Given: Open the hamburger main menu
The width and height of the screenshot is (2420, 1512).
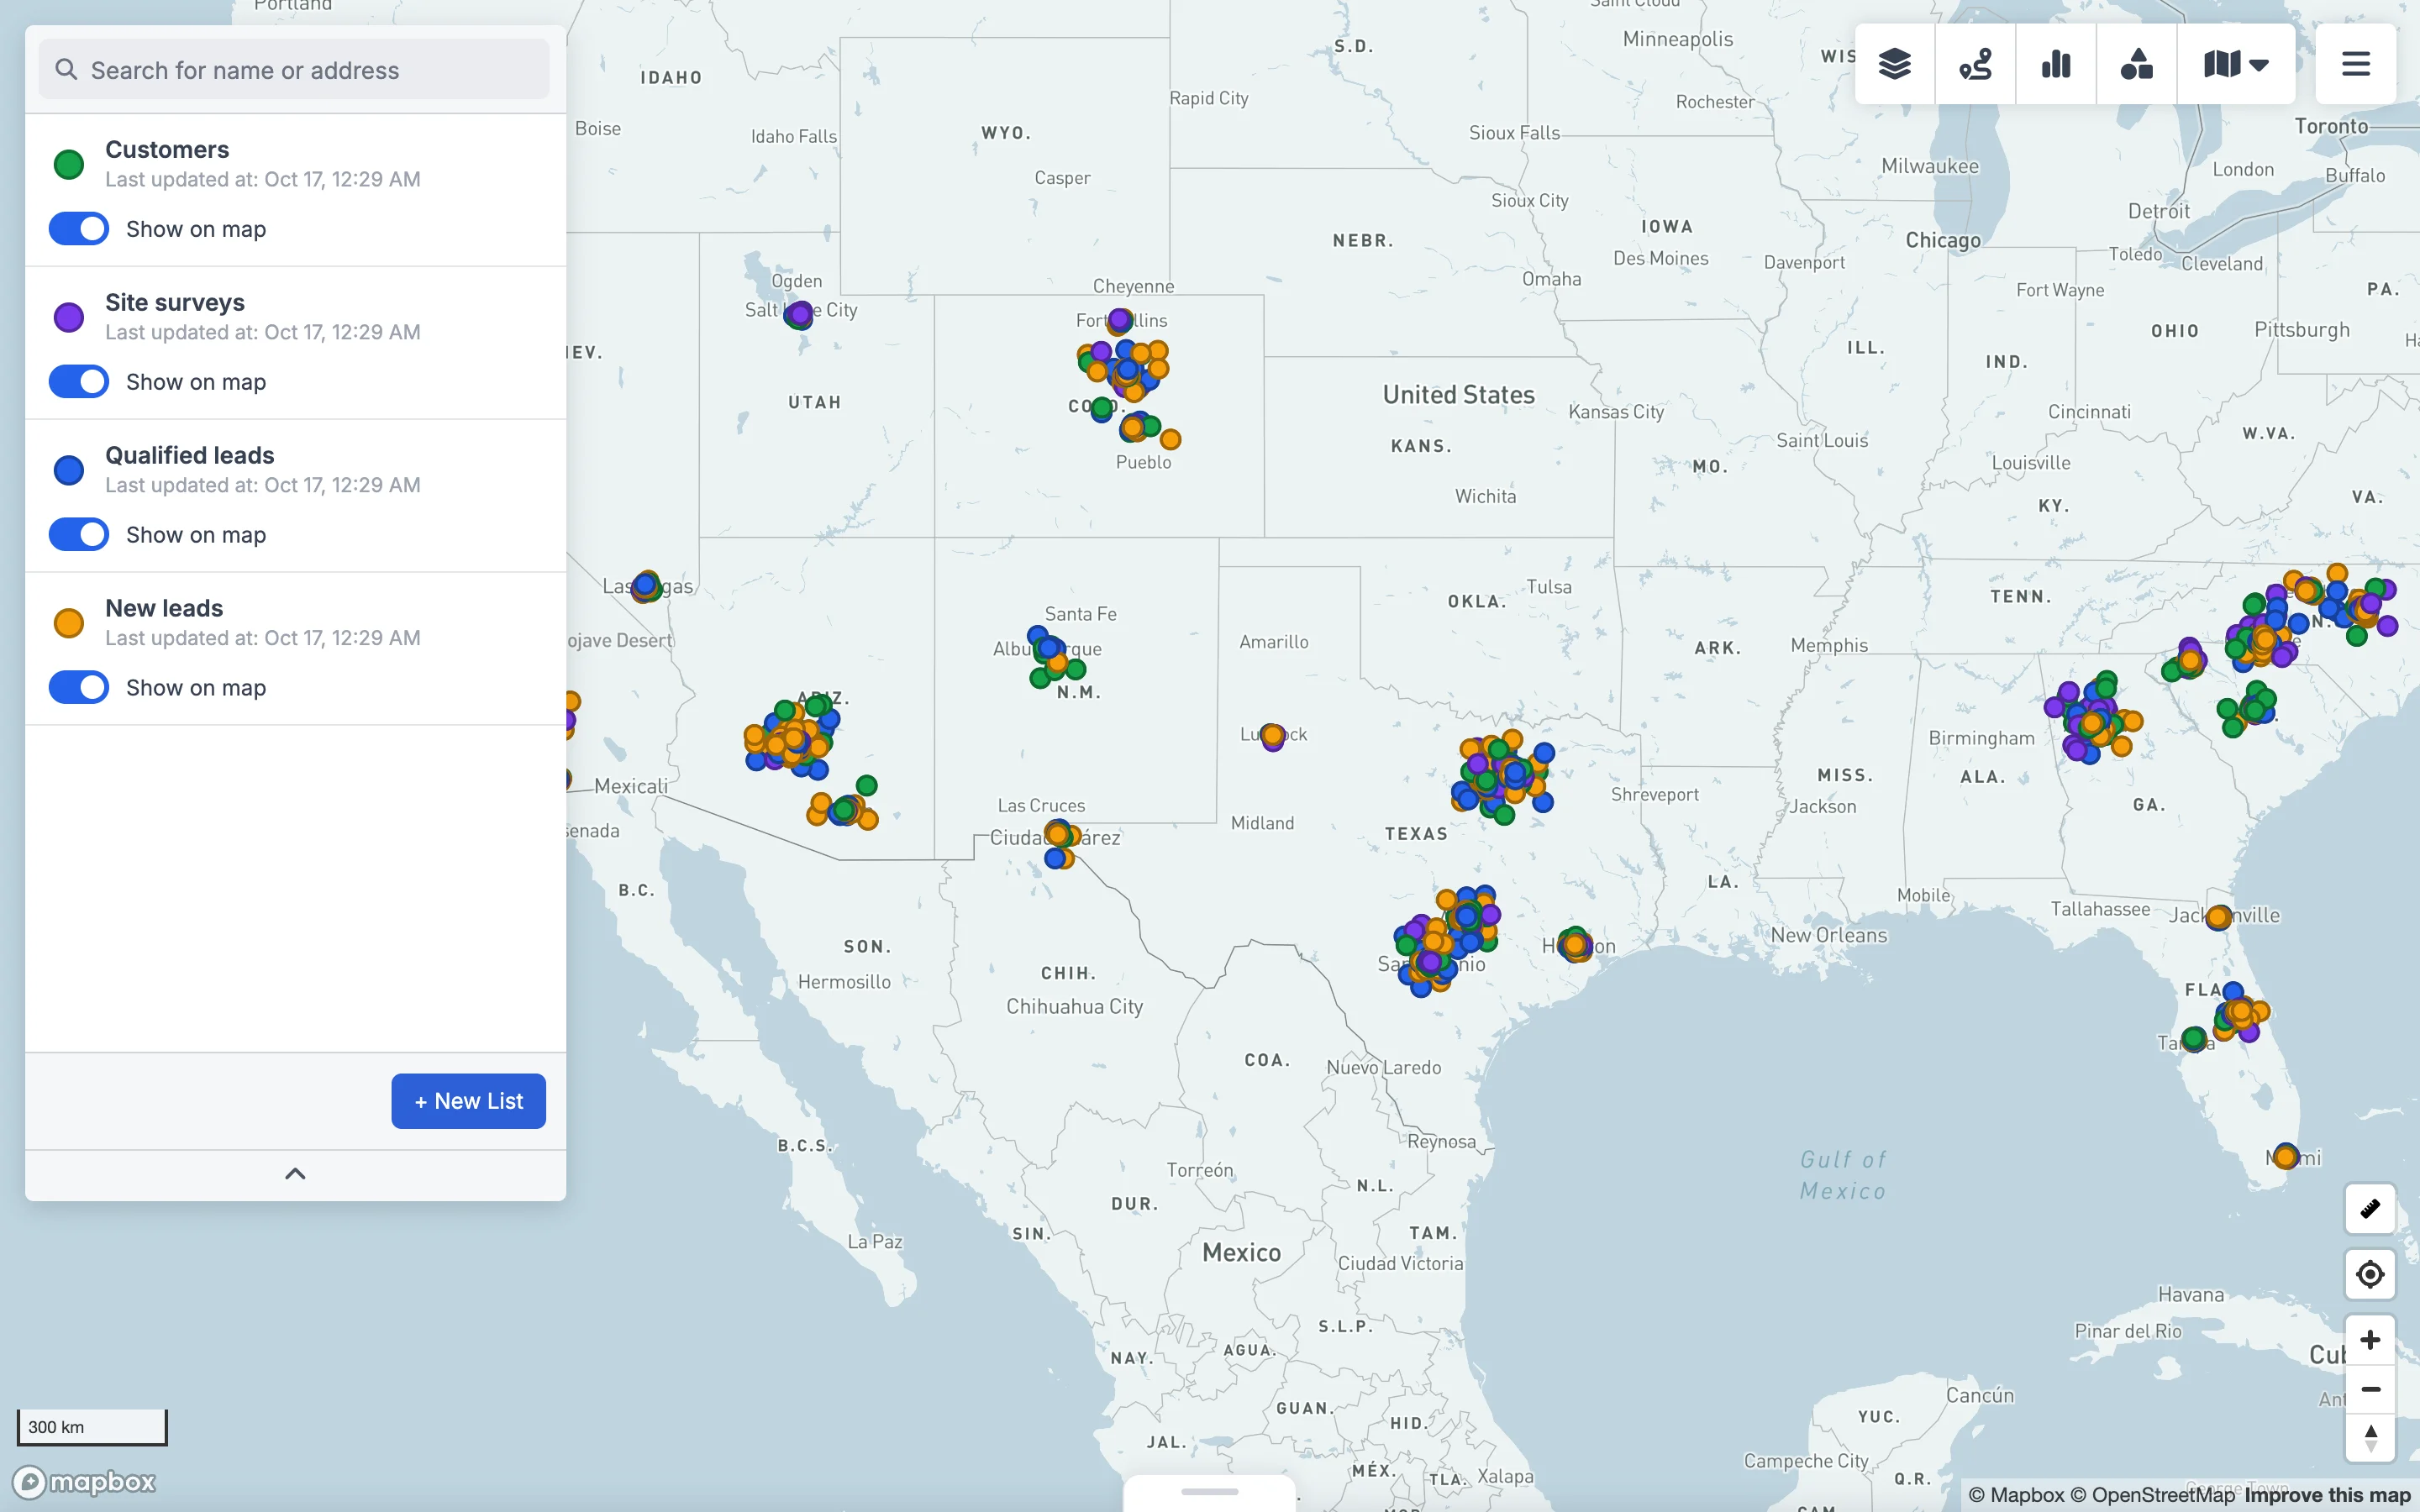Looking at the screenshot, I should point(2356,64).
